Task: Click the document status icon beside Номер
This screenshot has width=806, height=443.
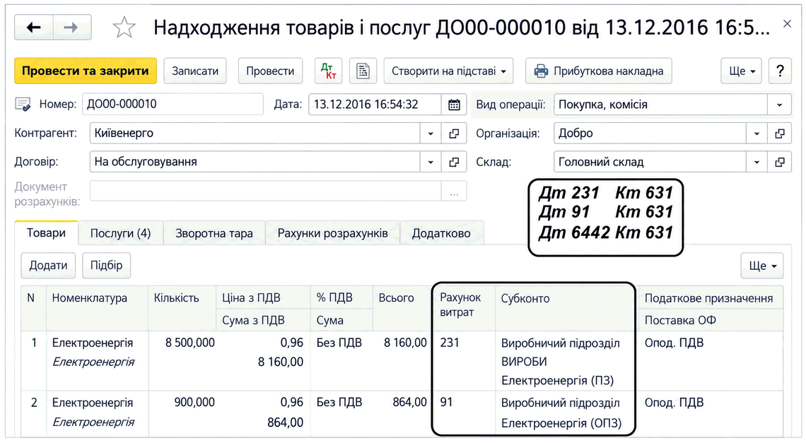Action: pos(23,105)
